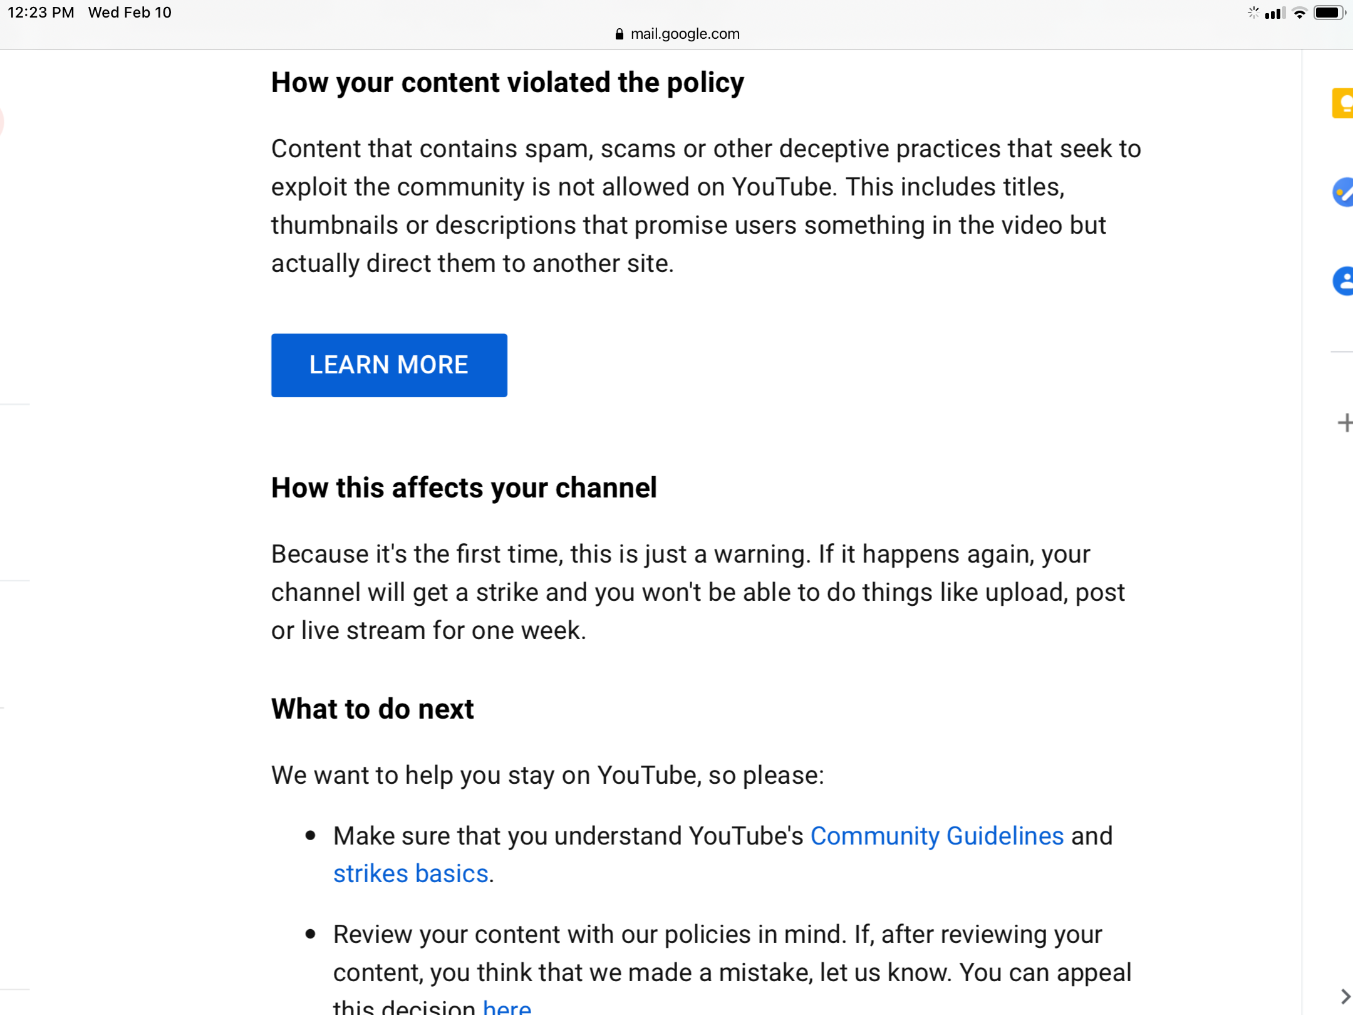Click the plus add-ons icon
The height and width of the screenshot is (1015, 1353).
[x=1344, y=423]
